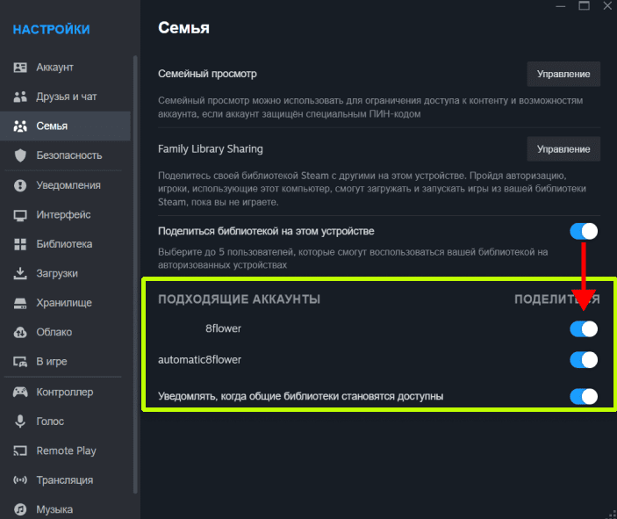Close the settings window
The image size is (617, 519).
click(607, 6)
